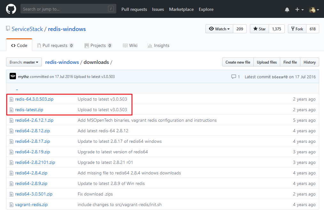This screenshot has width=324, height=215.
Task: Click mythz committer avatar
Action: point(13,76)
